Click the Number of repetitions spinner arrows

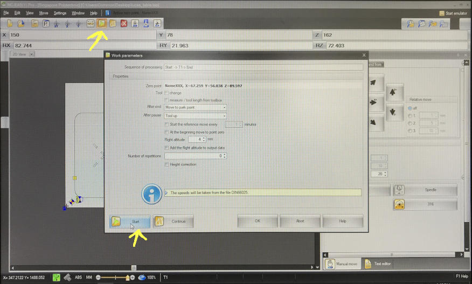225,156
